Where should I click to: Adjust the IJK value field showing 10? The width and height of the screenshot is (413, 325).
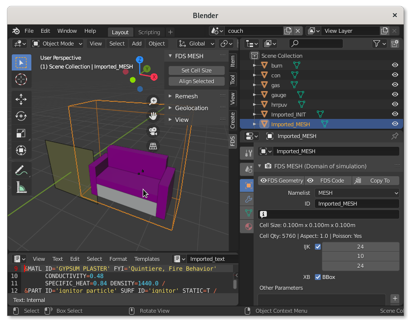[x=361, y=256]
